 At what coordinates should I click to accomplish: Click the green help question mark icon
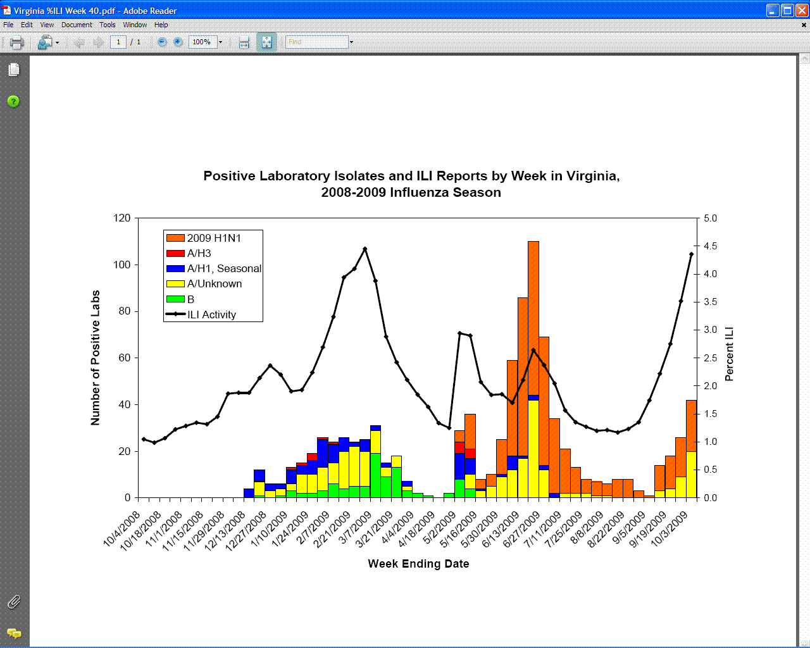pyautogui.click(x=13, y=101)
